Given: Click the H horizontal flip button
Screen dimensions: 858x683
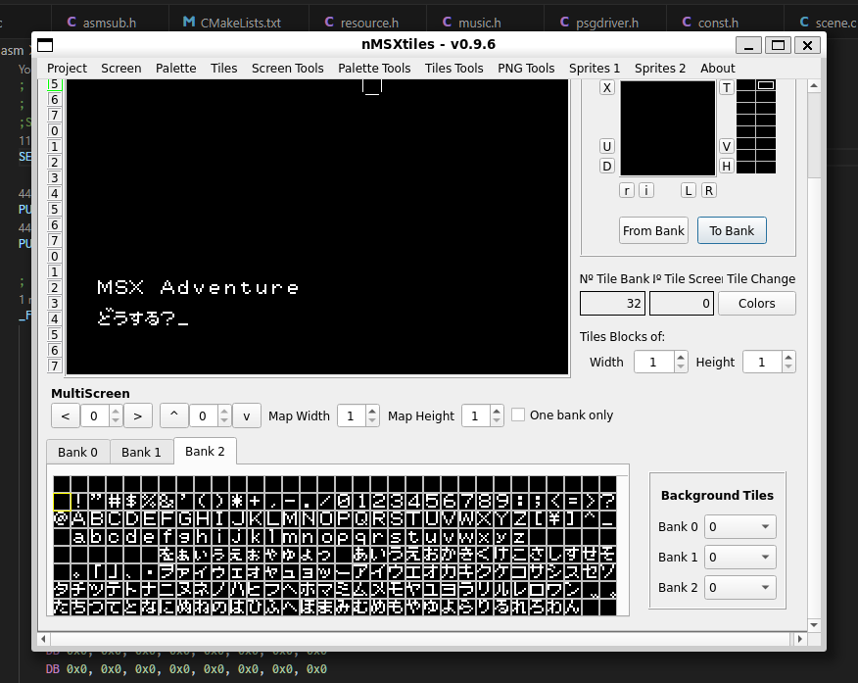Looking at the screenshot, I should pyautogui.click(x=726, y=166).
